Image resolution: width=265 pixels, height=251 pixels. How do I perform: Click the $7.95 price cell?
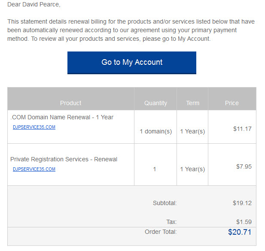coord(244,166)
